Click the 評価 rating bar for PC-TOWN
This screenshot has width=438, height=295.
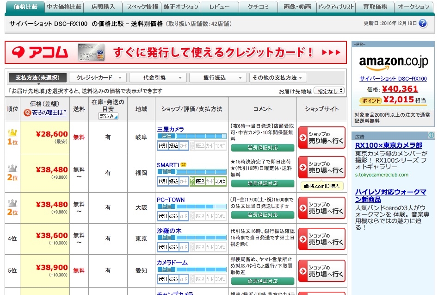[192, 207]
